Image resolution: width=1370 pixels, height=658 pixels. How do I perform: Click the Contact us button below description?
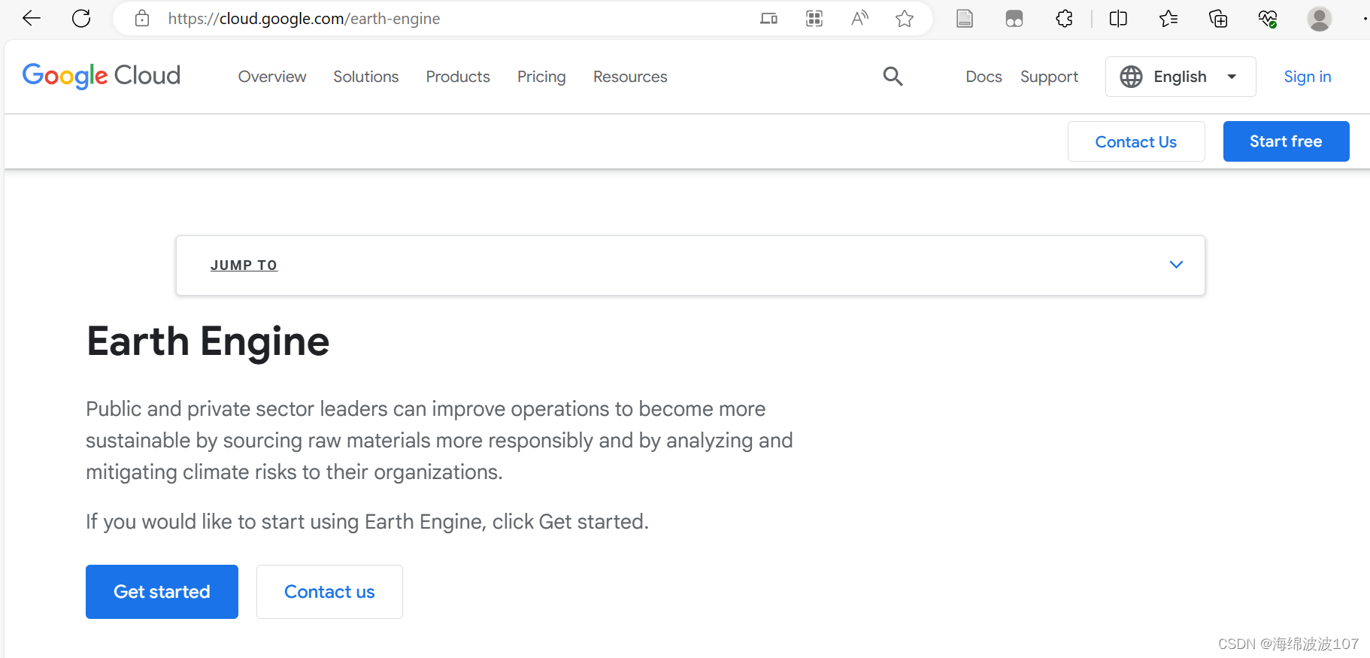click(329, 592)
